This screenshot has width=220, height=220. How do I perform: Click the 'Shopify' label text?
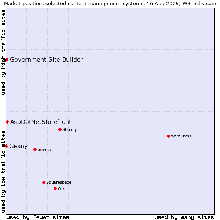point(70,130)
